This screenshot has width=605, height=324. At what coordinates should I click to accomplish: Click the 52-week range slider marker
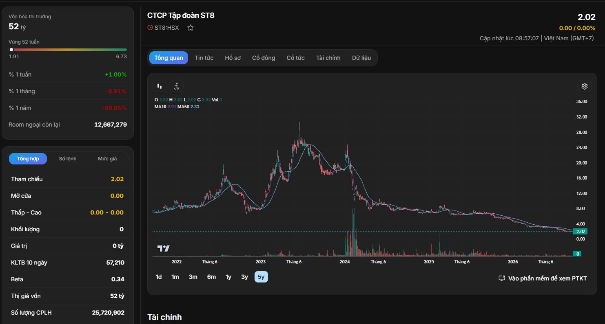(11, 50)
